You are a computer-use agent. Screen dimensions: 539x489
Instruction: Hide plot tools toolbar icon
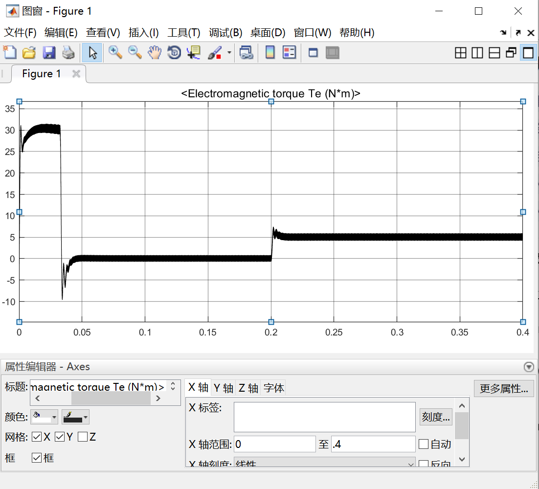point(313,53)
